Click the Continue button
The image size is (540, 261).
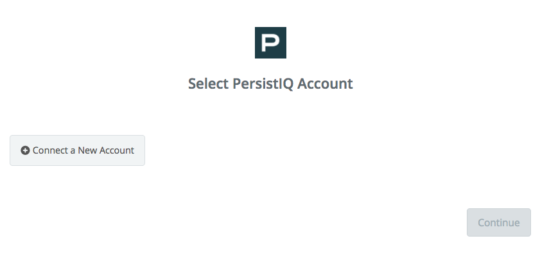pos(499,222)
